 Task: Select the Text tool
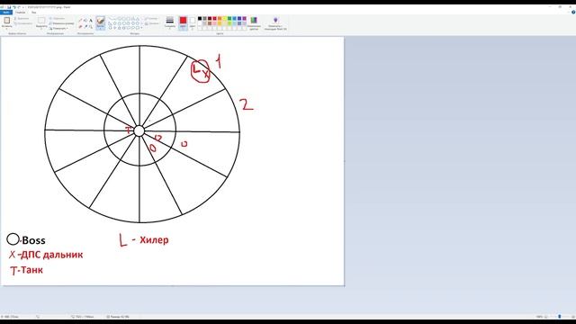[91, 21]
